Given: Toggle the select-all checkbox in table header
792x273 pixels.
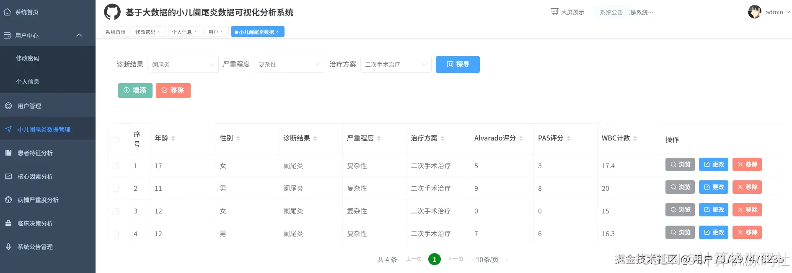Looking at the screenshot, I should [x=116, y=140].
